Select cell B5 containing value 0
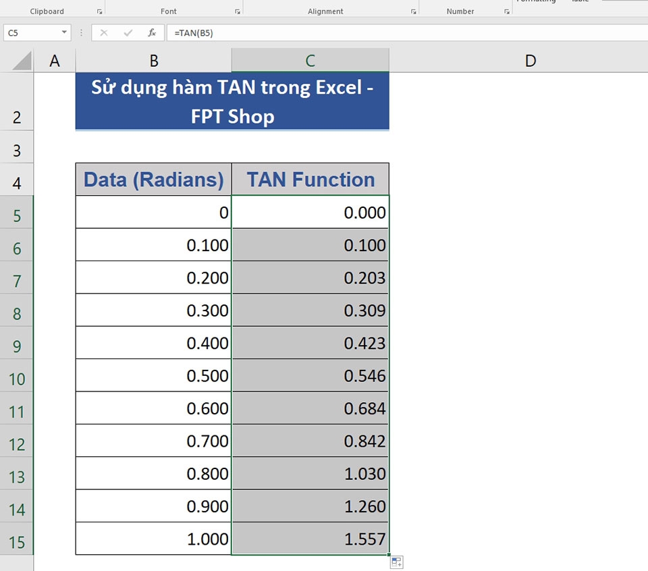This screenshot has width=648, height=571. tap(153, 212)
